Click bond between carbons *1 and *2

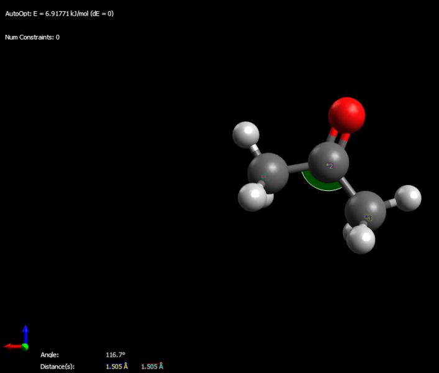[298, 168]
